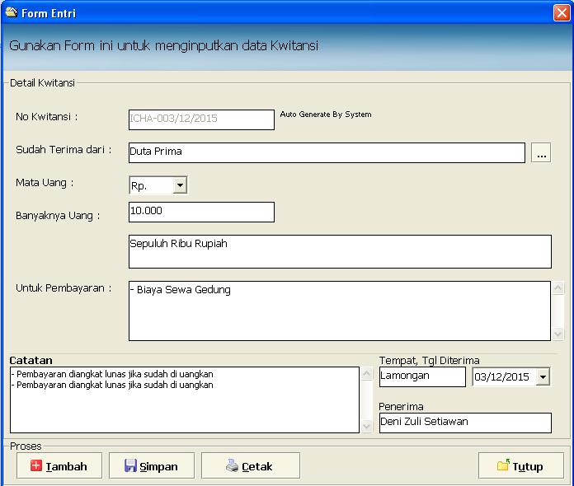Click the Sepuluh Ribu Rupiah text box

339,251
